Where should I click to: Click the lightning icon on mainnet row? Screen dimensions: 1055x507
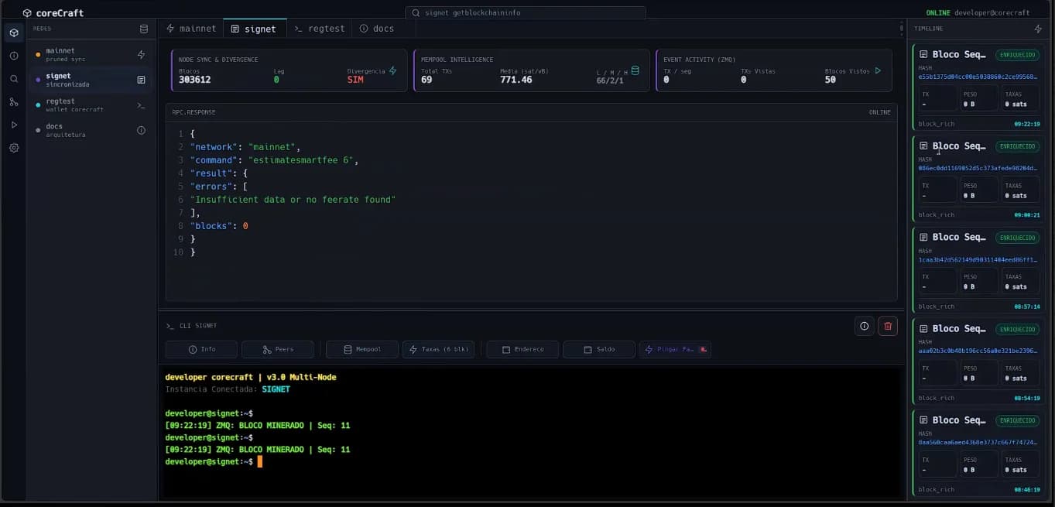click(141, 55)
